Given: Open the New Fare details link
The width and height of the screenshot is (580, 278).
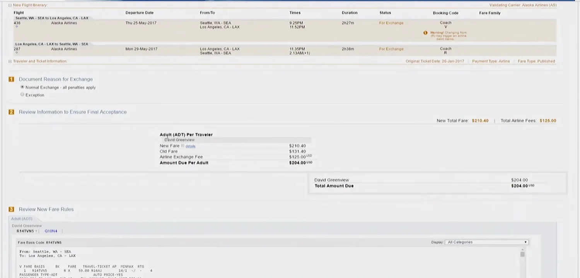Looking at the screenshot, I should [x=191, y=146].
